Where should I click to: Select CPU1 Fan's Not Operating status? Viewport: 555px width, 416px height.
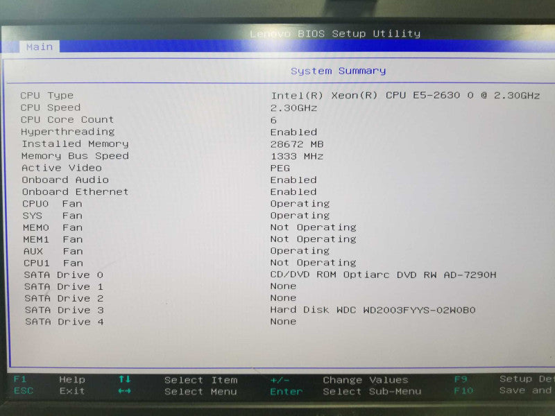pyautogui.click(x=314, y=263)
